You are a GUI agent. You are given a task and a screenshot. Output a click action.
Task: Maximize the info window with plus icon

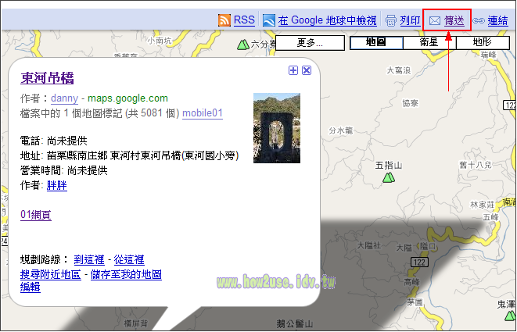point(293,70)
